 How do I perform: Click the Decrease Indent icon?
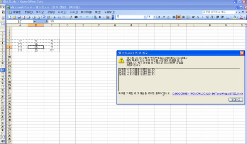pos(218,17)
